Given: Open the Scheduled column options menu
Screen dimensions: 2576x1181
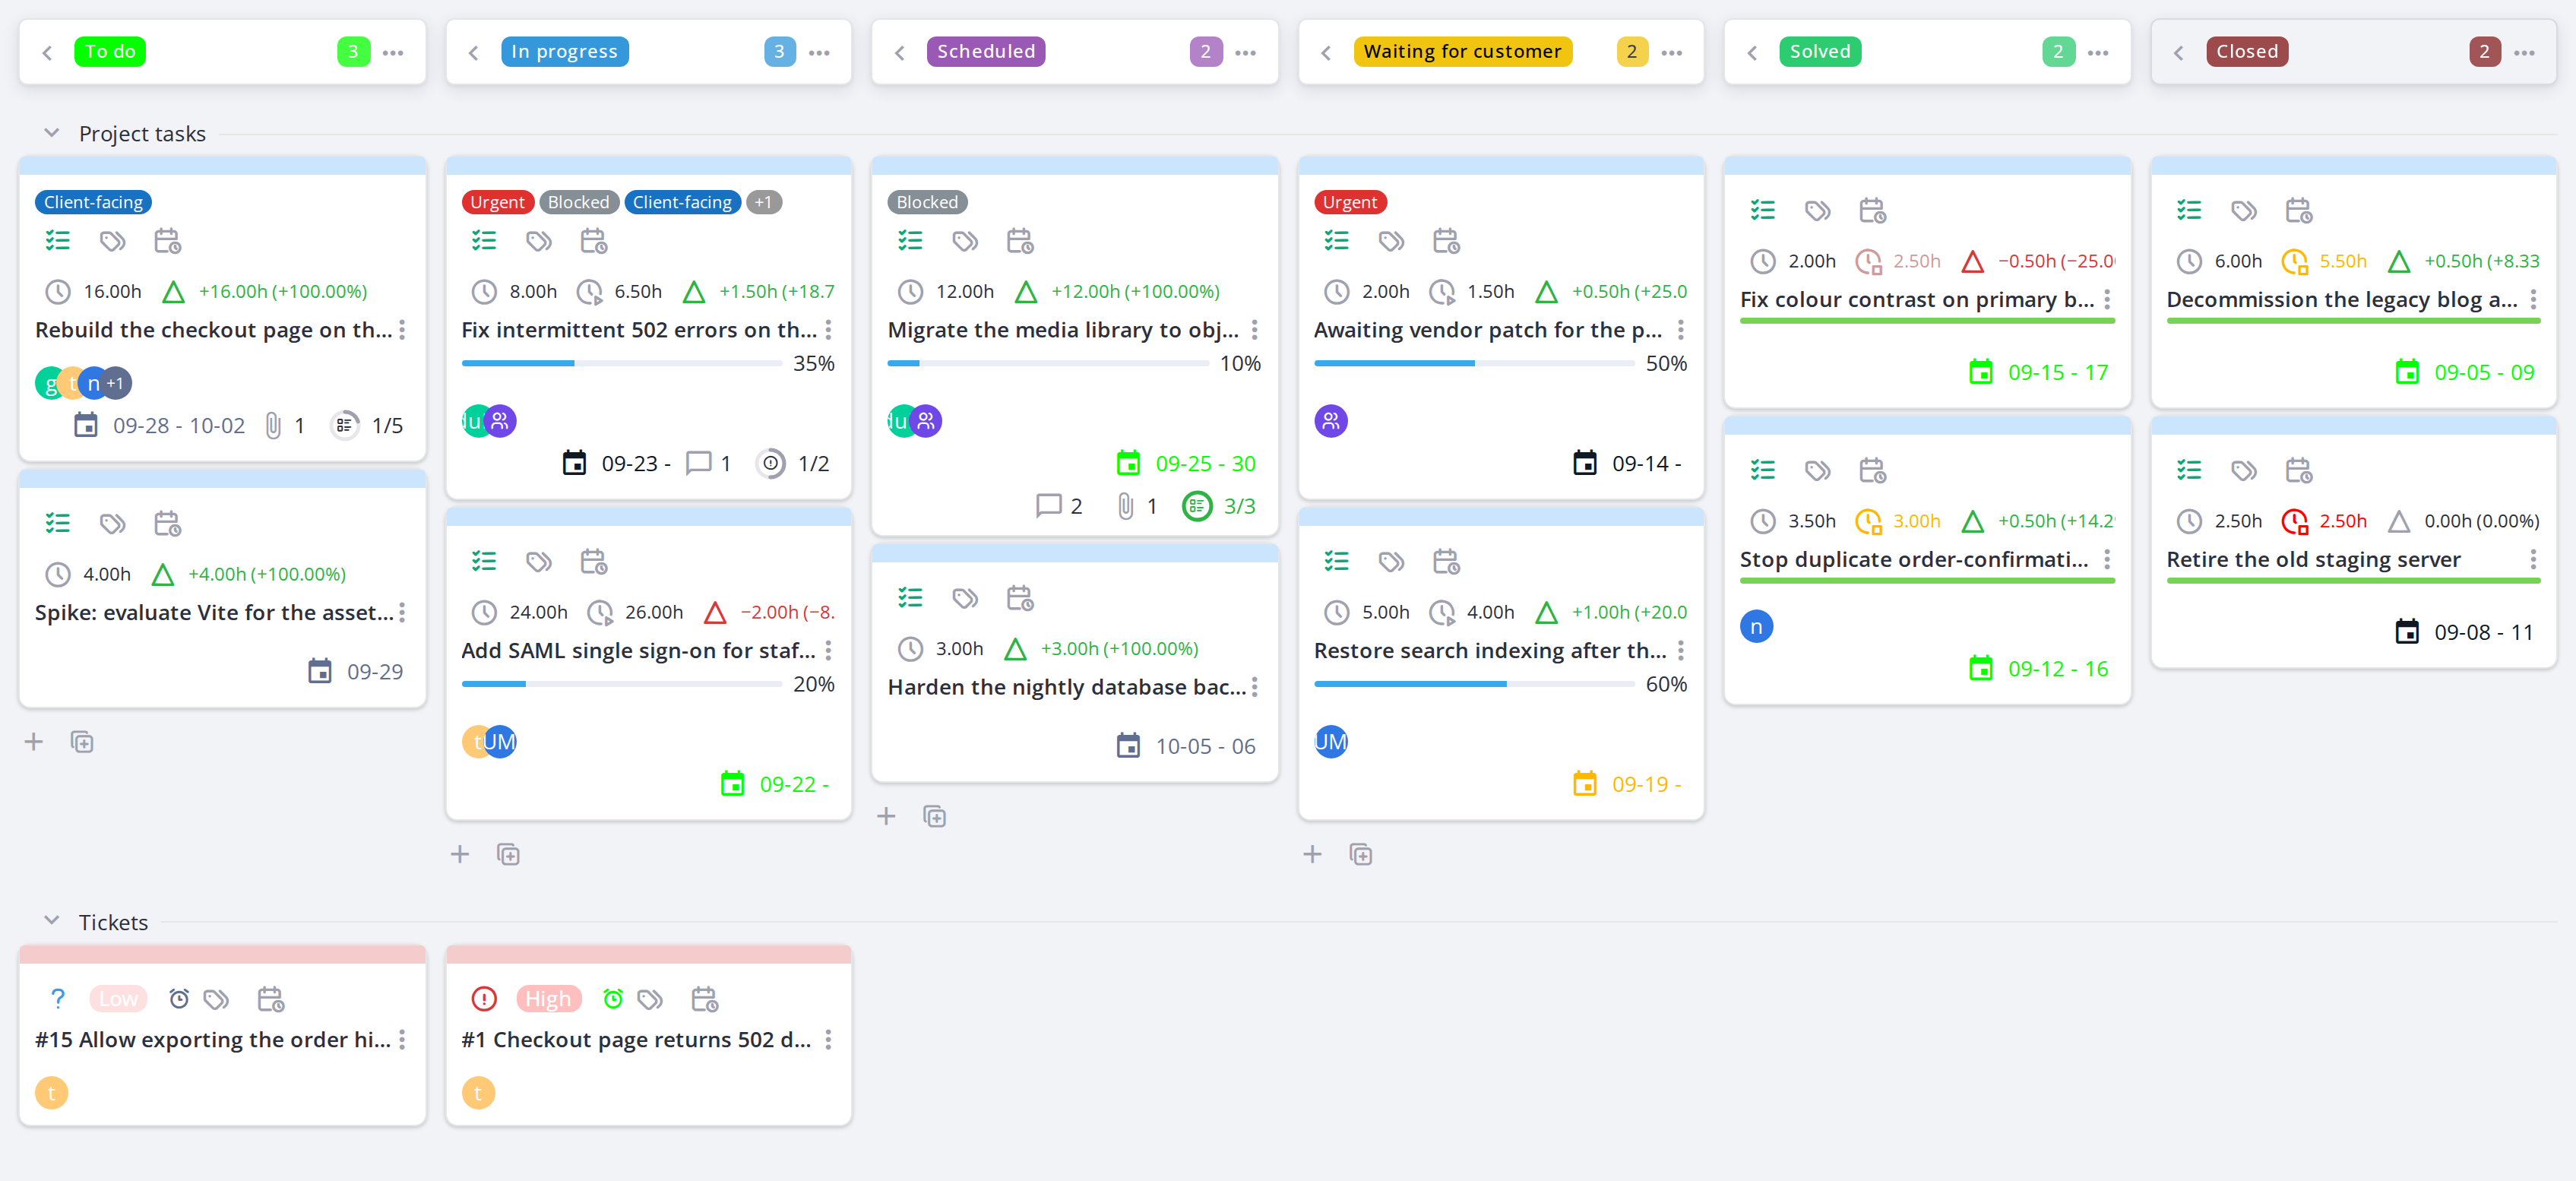Looking at the screenshot, I should pyautogui.click(x=1245, y=53).
